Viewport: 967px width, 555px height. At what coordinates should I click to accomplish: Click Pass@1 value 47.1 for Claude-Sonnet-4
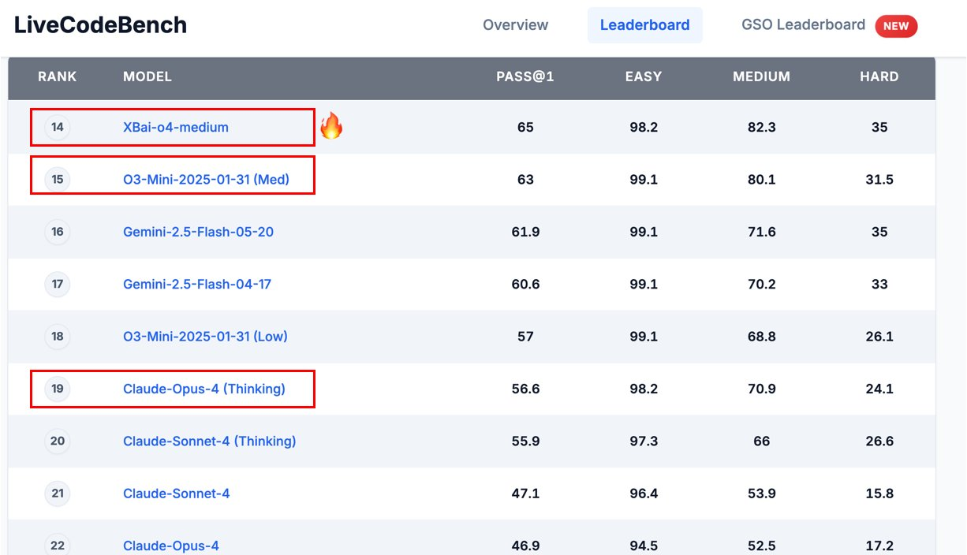(525, 494)
